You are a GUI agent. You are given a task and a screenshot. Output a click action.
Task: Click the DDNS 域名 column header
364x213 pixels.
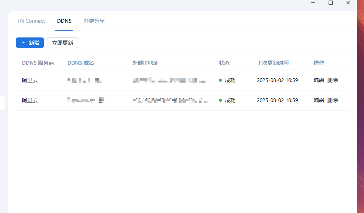tap(81, 63)
